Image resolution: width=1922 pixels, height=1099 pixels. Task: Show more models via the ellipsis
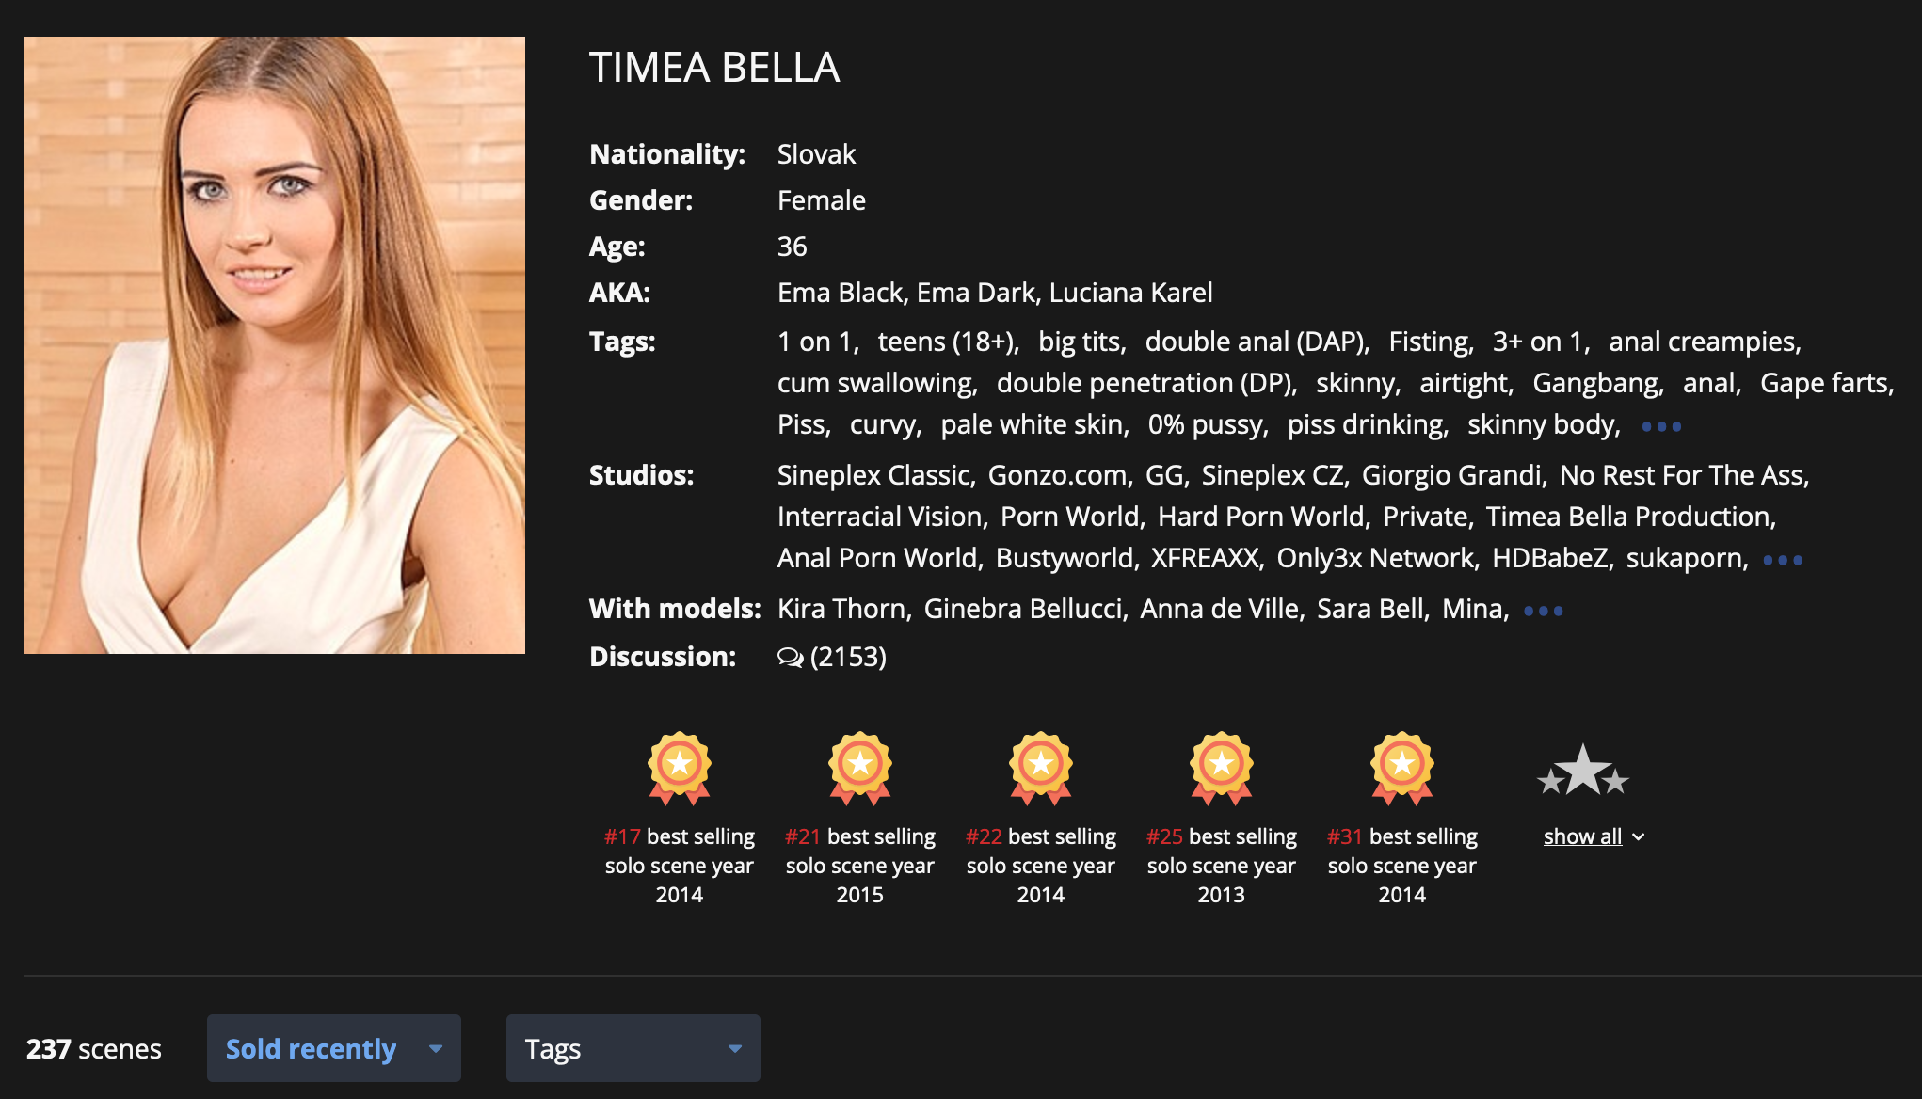coord(1544,611)
